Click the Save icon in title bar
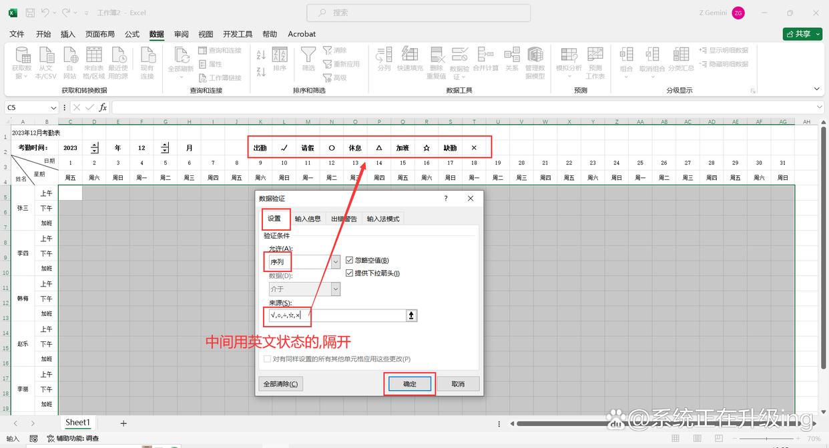Image resolution: width=829 pixels, height=448 pixels. coord(31,13)
